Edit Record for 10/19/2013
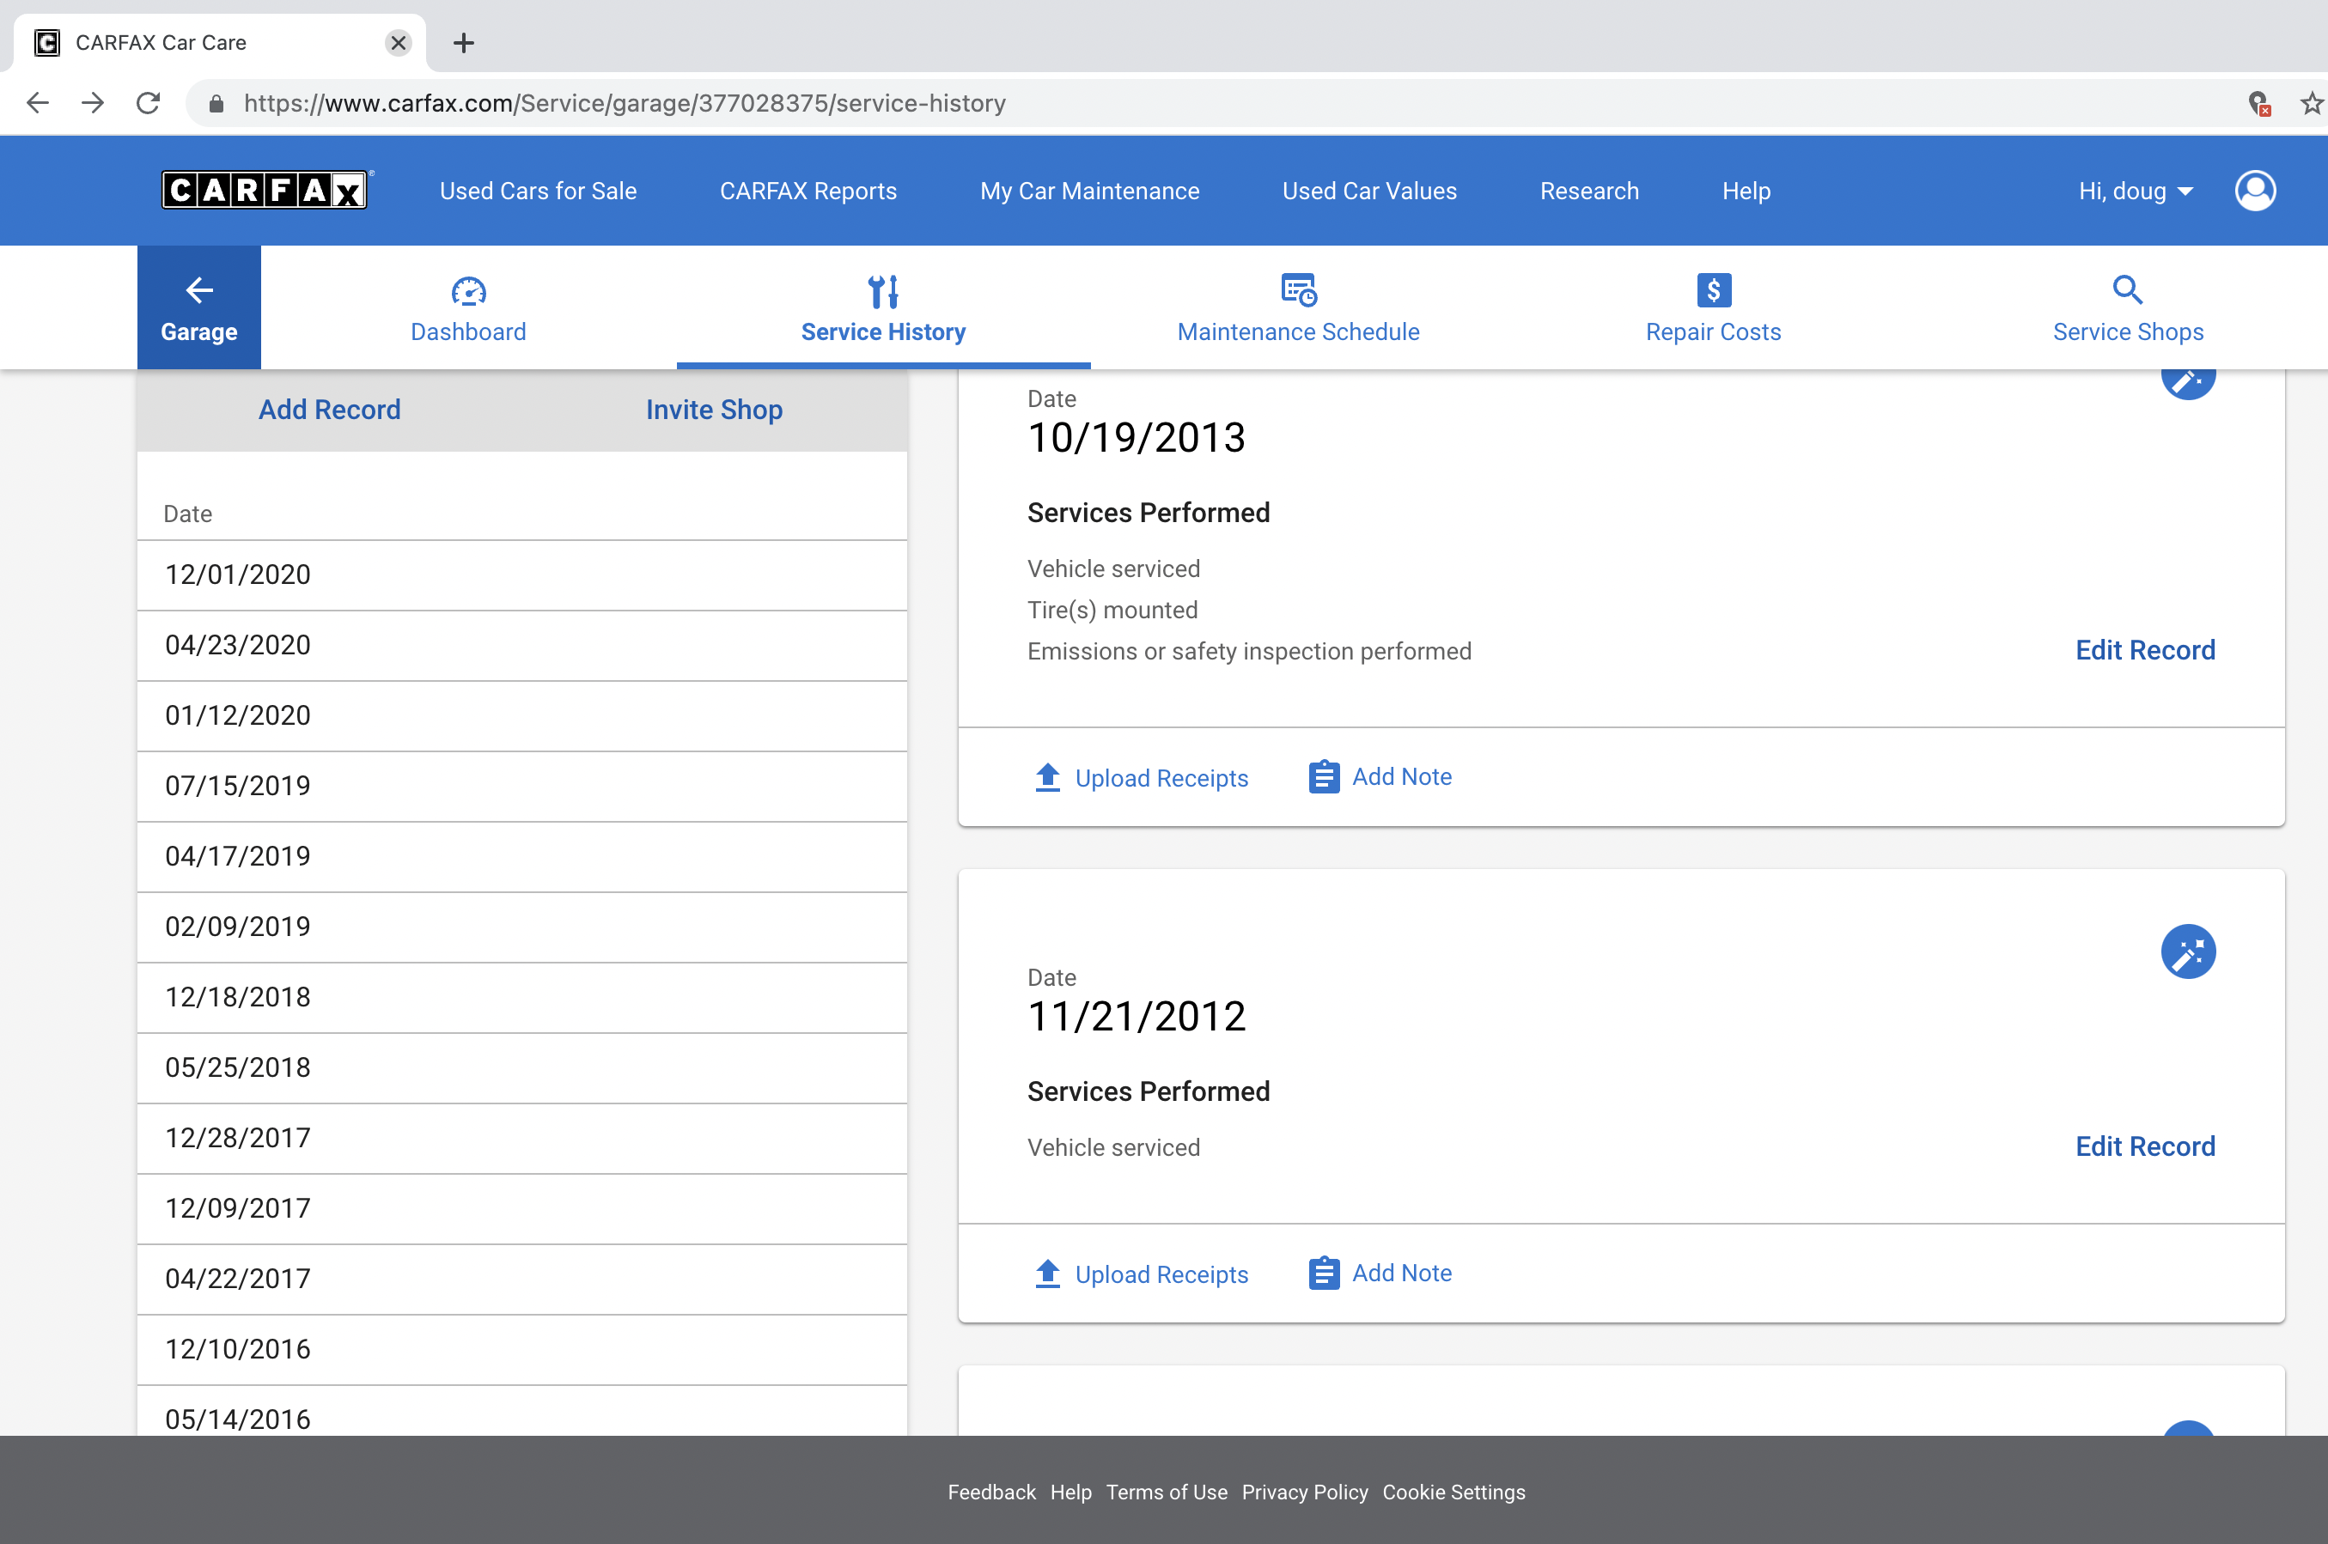 coord(2145,650)
